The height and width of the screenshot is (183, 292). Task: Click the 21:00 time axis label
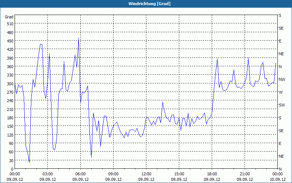pos(245,174)
